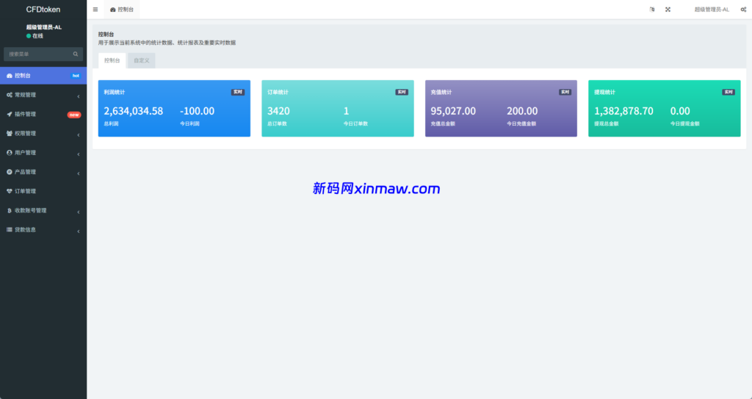Click today's withdrawal value 0.00
Viewport: 752px width, 399px height.
pos(680,111)
